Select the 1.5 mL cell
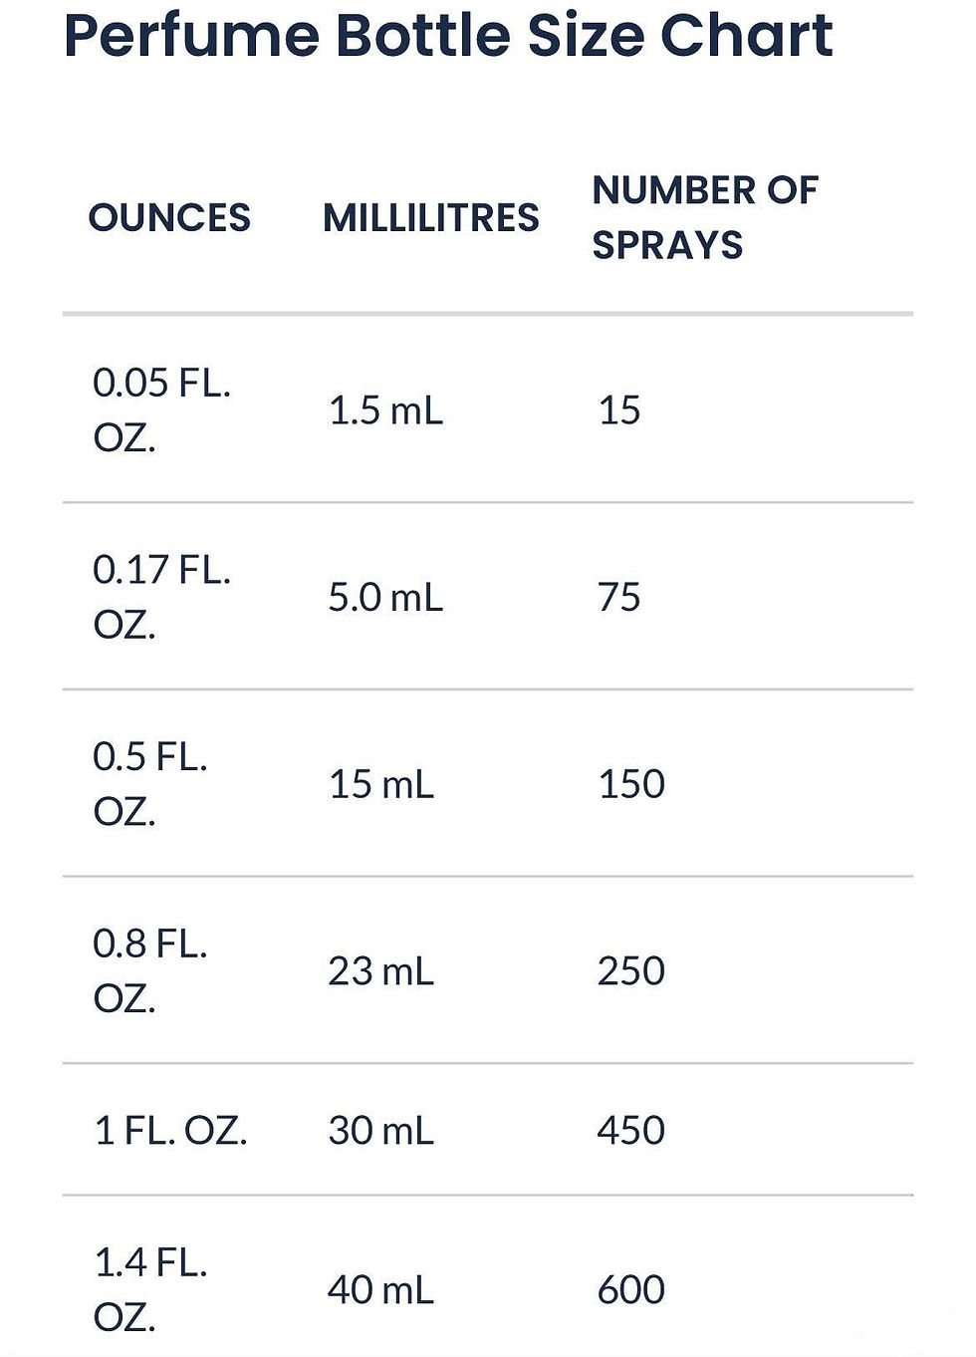The image size is (976, 1357). (x=385, y=410)
